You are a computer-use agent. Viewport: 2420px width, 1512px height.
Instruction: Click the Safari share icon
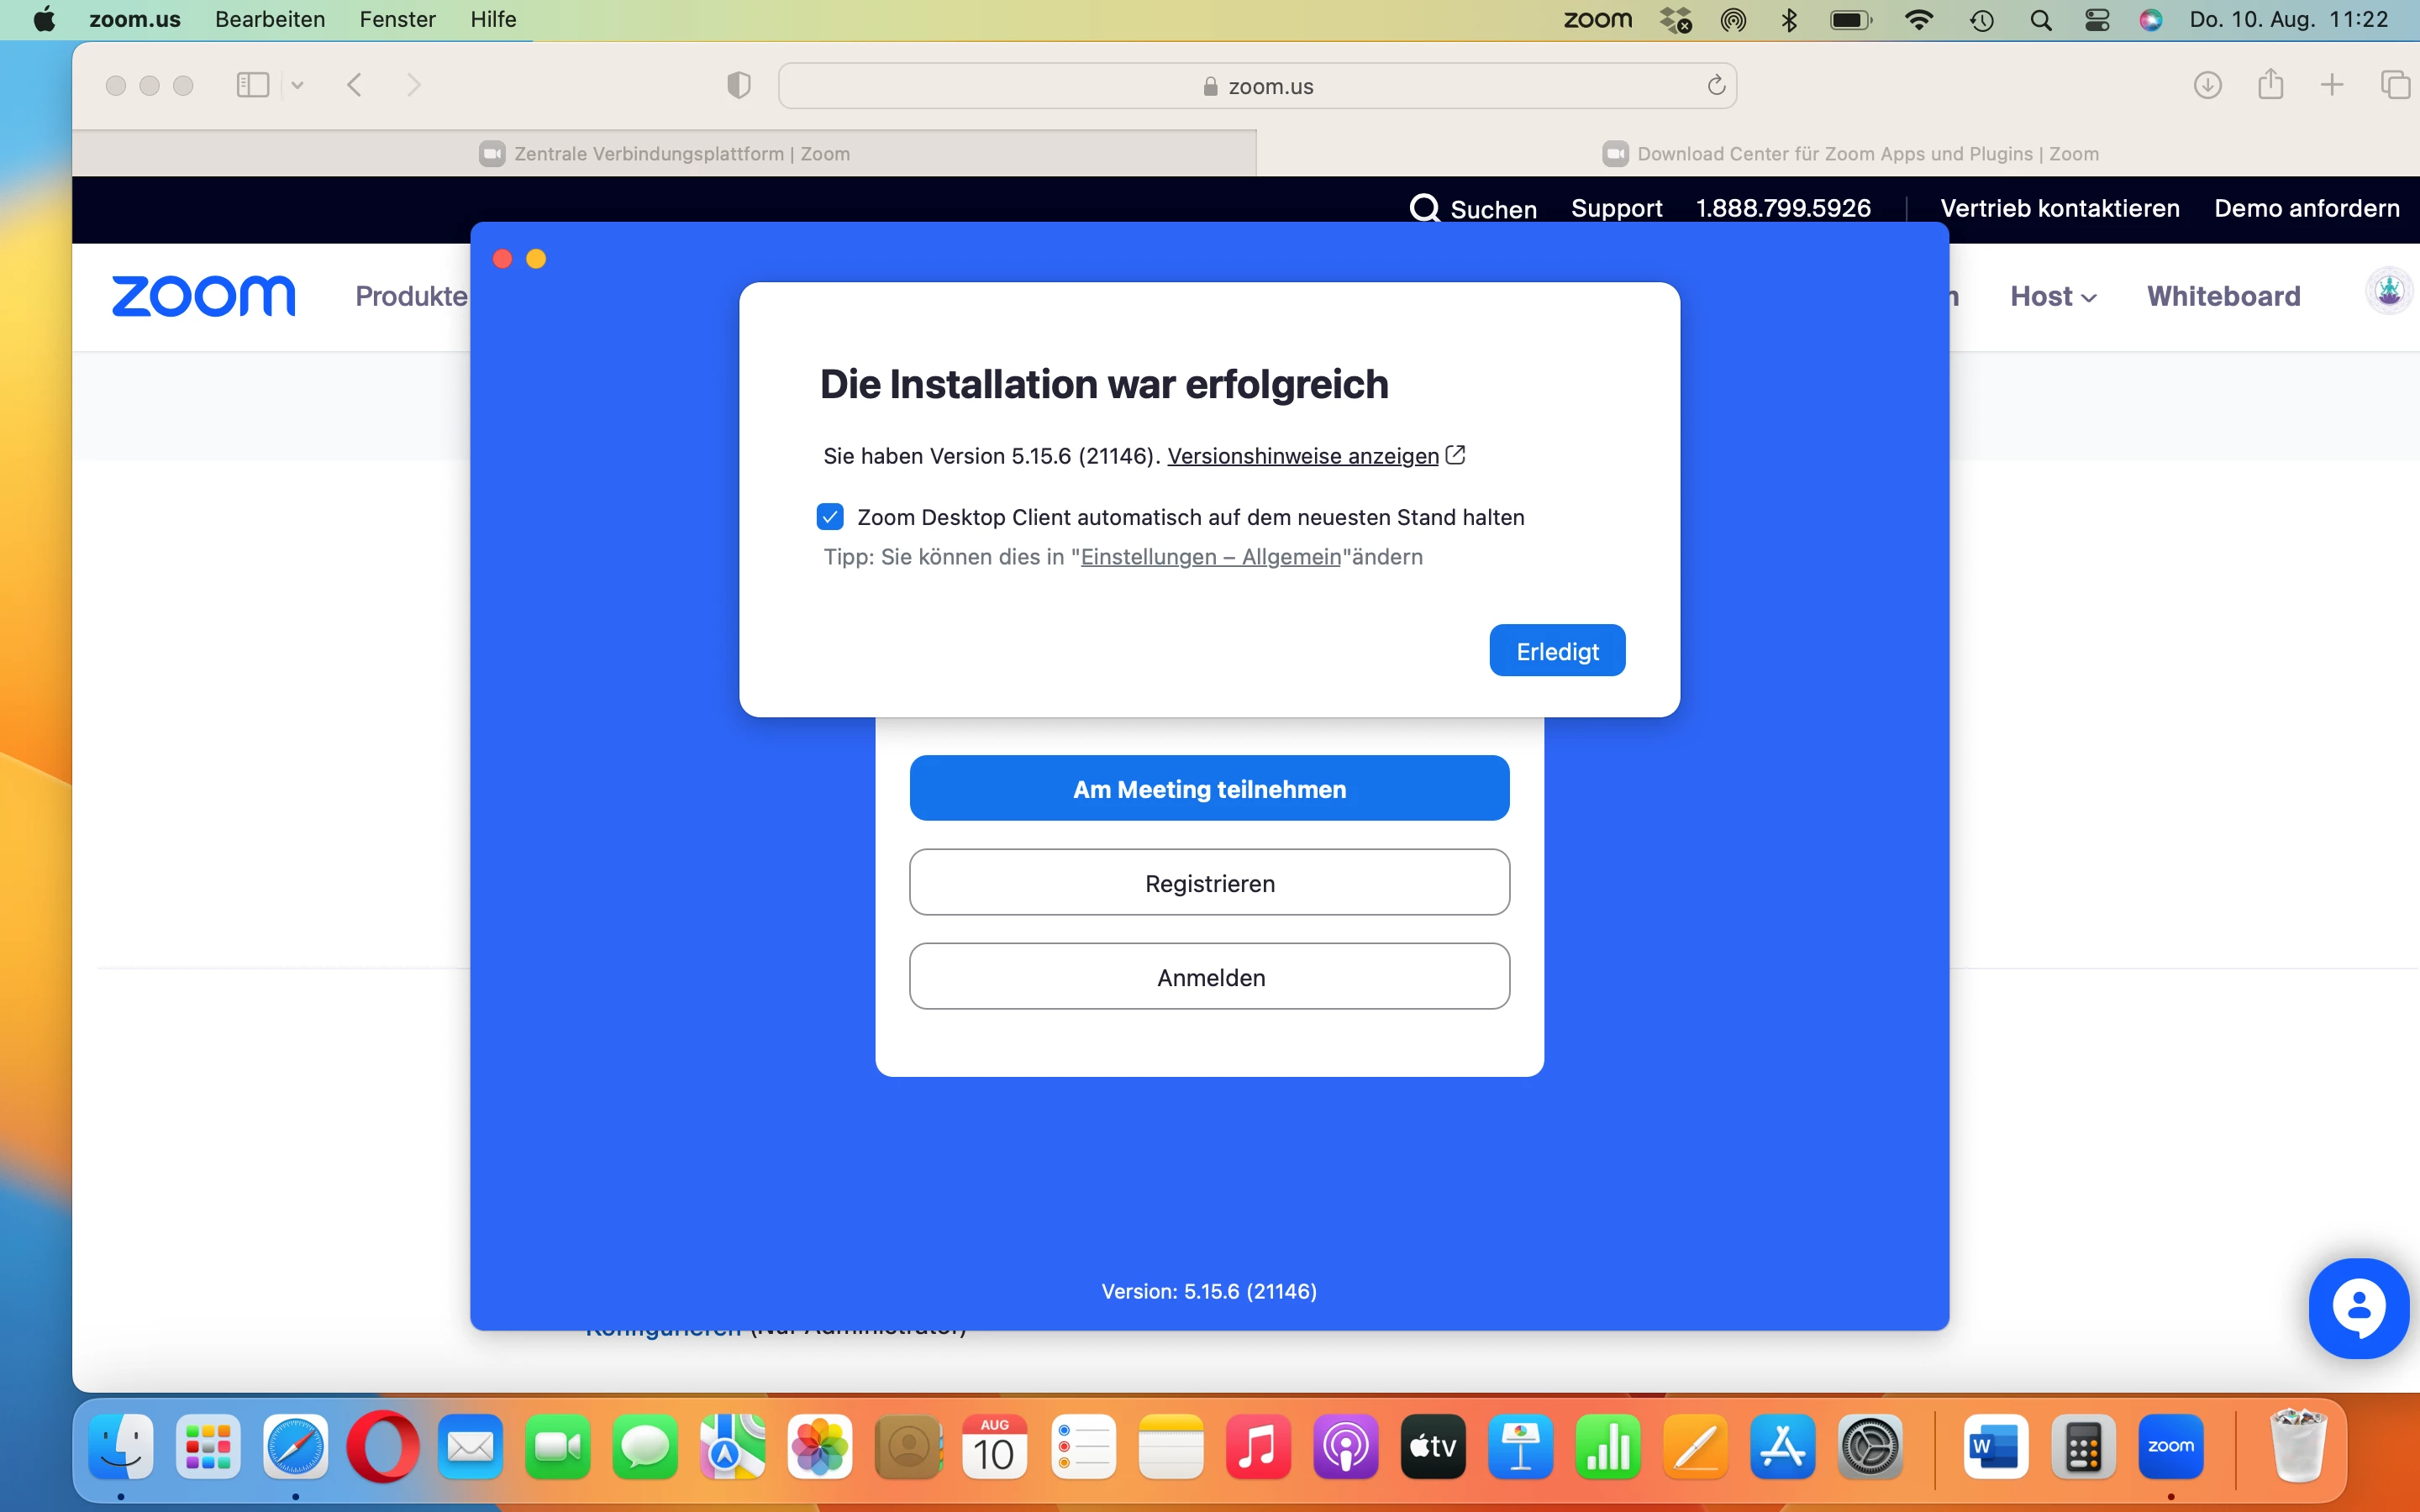[2270, 85]
